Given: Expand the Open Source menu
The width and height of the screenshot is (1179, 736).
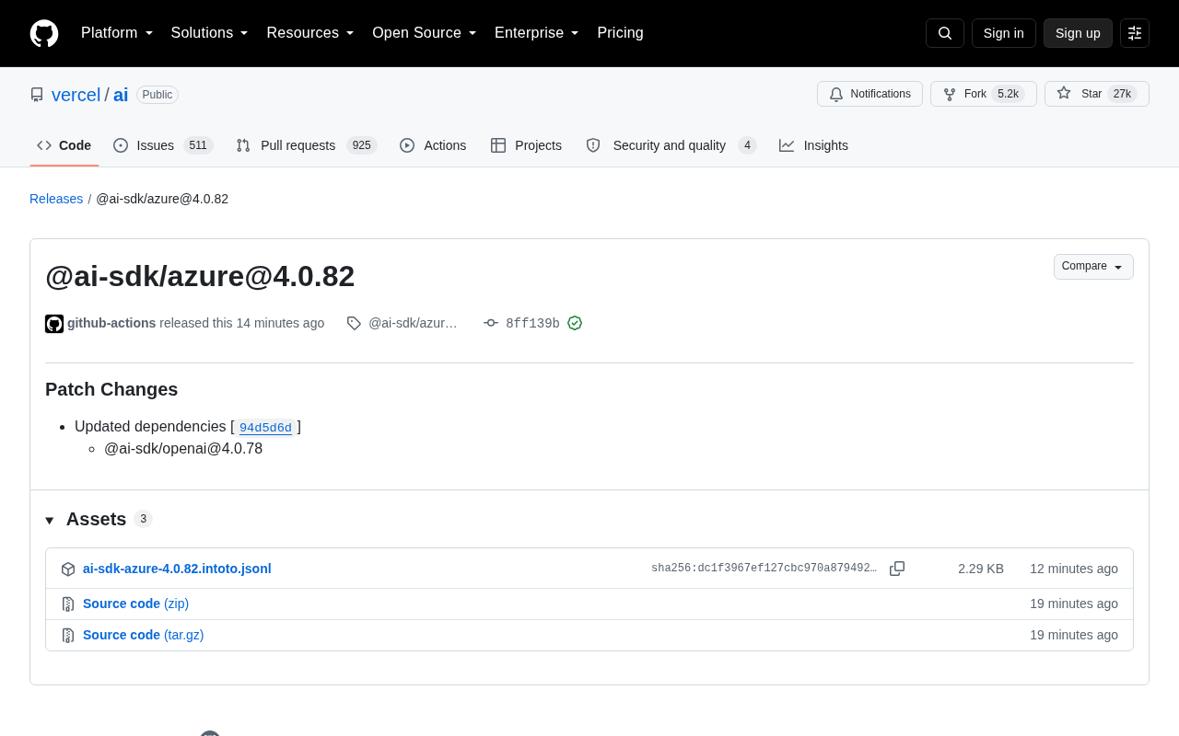Looking at the screenshot, I should click(425, 33).
